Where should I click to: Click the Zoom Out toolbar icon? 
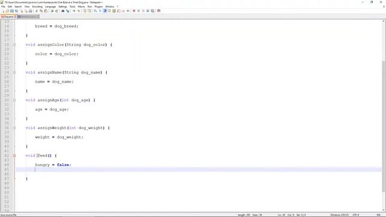(x=79, y=11)
